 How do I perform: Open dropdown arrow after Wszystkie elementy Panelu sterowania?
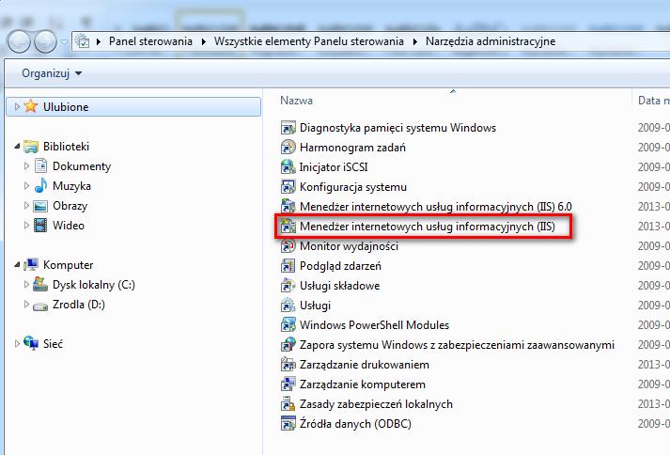pos(415,42)
